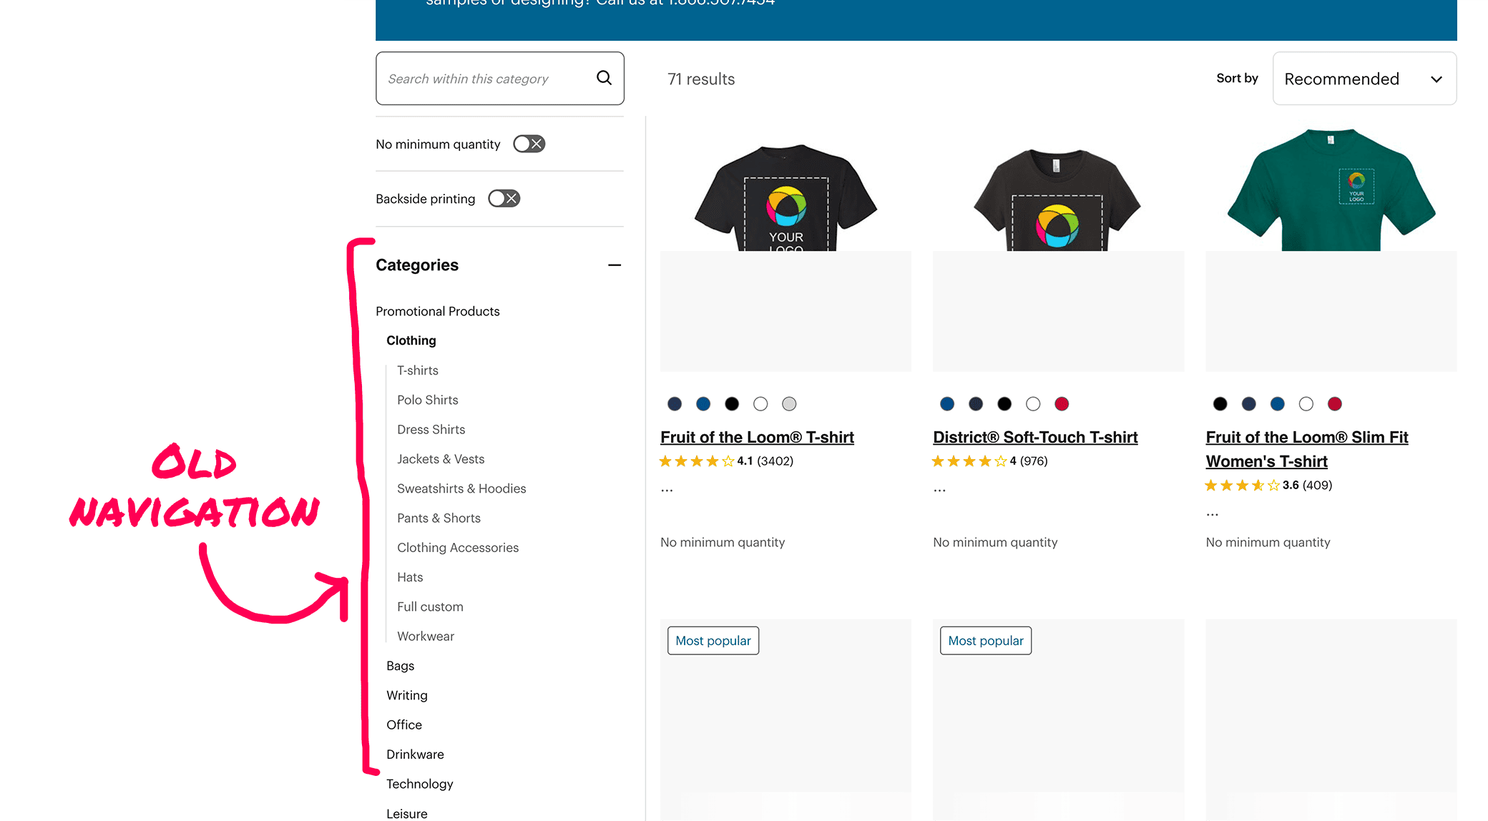Viewport: 1488px width, 821px height.
Task: Click the ellipsis under District Soft-Touch T-shirt
Action: click(939, 491)
